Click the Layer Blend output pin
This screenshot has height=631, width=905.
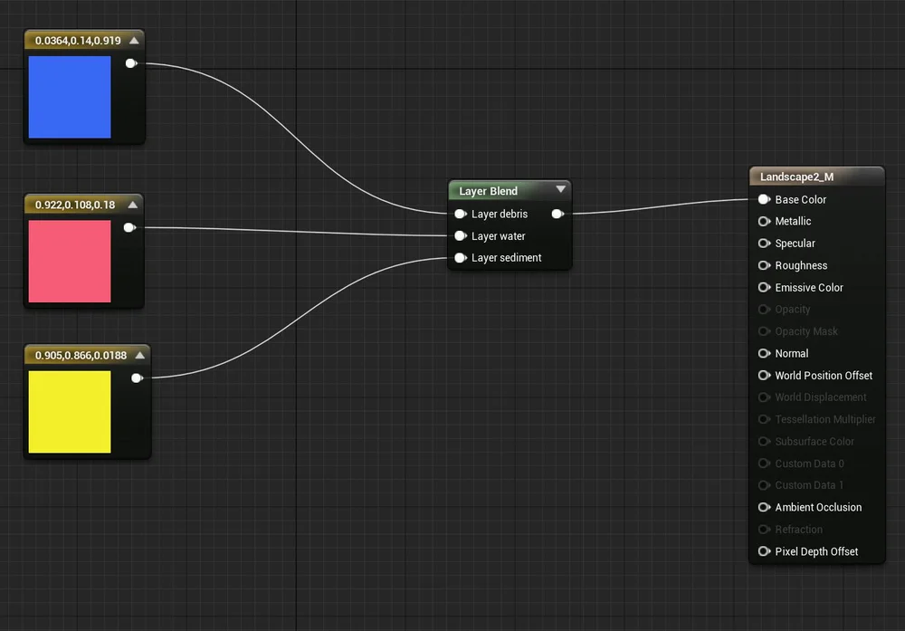558,214
